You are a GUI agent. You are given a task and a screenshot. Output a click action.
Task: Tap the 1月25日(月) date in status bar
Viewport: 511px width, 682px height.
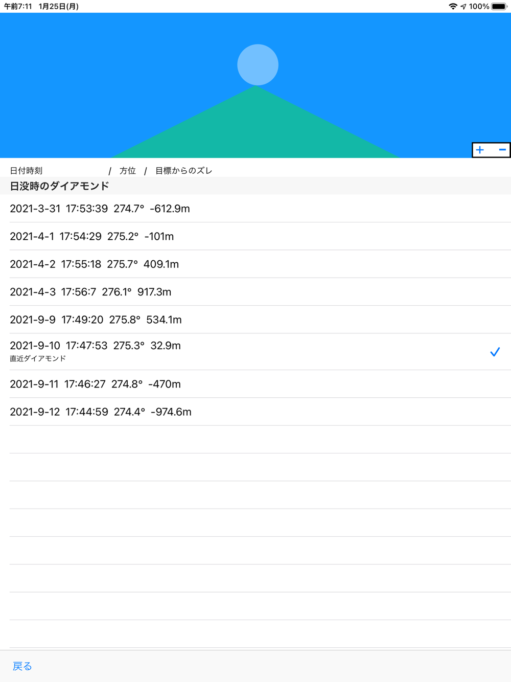(x=59, y=7)
